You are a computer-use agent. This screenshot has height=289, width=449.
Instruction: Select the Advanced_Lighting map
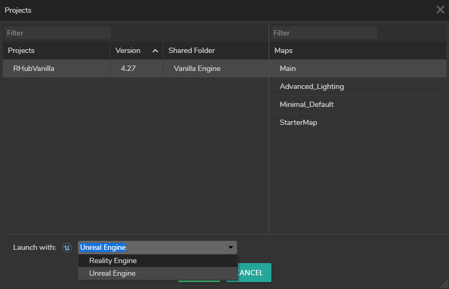(358, 87)
